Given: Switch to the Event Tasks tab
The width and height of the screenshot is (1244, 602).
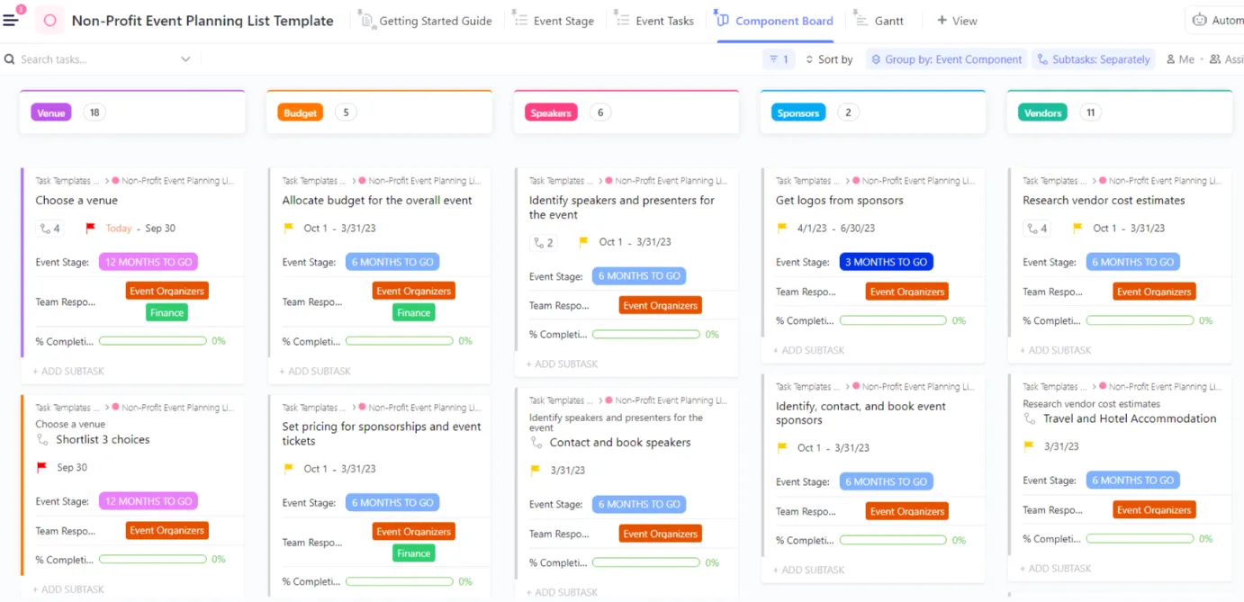Looking at the screenshot, I should click(x=655, y=21).
